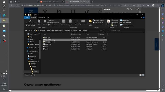Open the Копировать в copy-to dropdown
The height and width of the screenshot is (92, 165).
coord(70,23)
